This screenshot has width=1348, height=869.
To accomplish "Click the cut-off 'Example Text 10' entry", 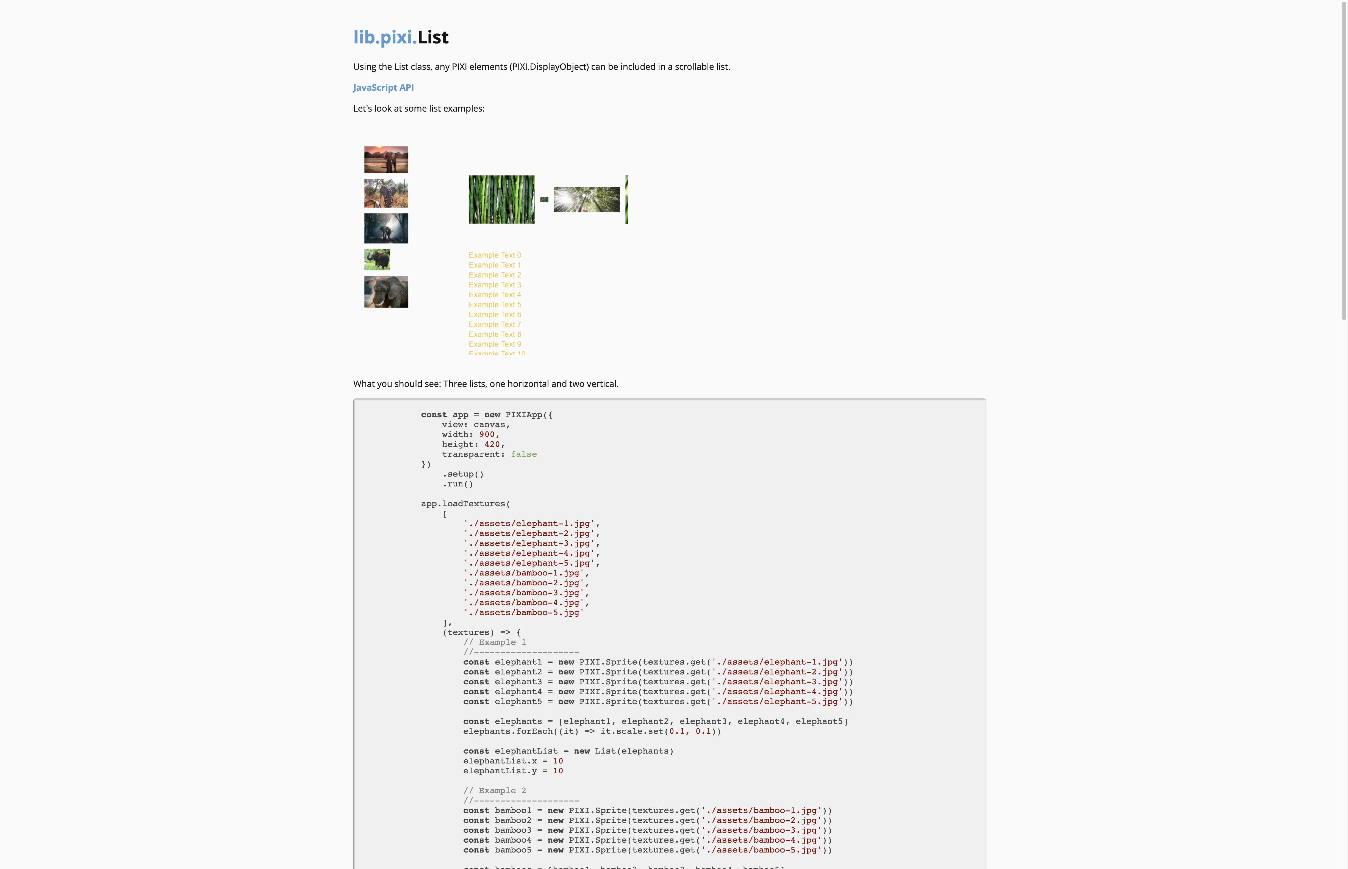I will [496, 353].
